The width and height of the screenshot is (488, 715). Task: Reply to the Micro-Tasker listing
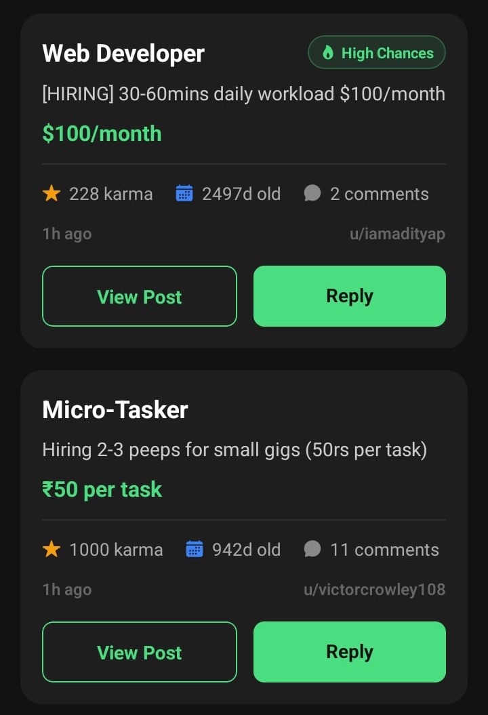pos(349,651)
